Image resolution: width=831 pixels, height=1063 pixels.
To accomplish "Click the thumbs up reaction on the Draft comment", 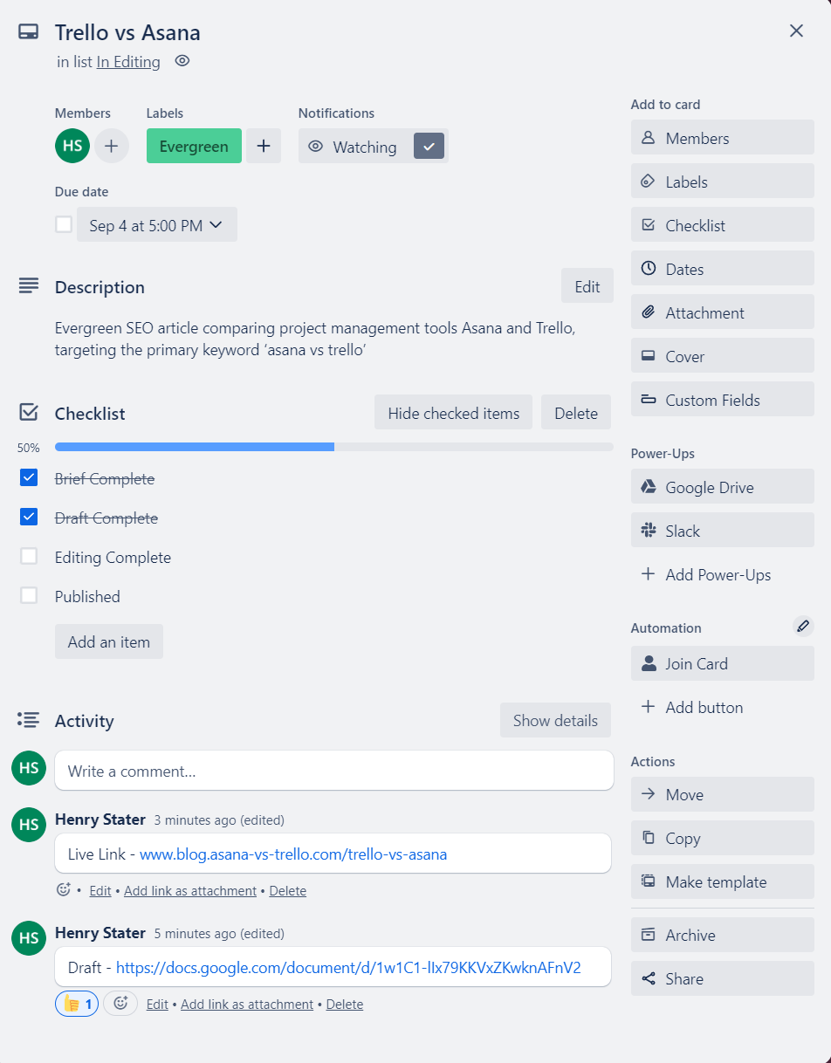I will [77, 1004].
